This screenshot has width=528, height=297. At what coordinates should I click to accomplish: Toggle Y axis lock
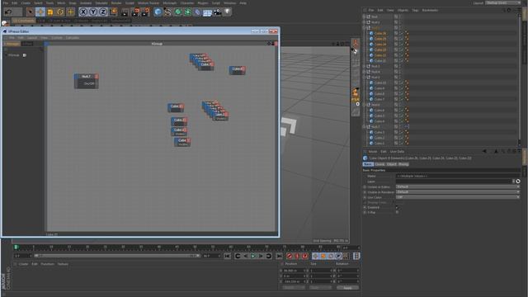coord(93,12)
